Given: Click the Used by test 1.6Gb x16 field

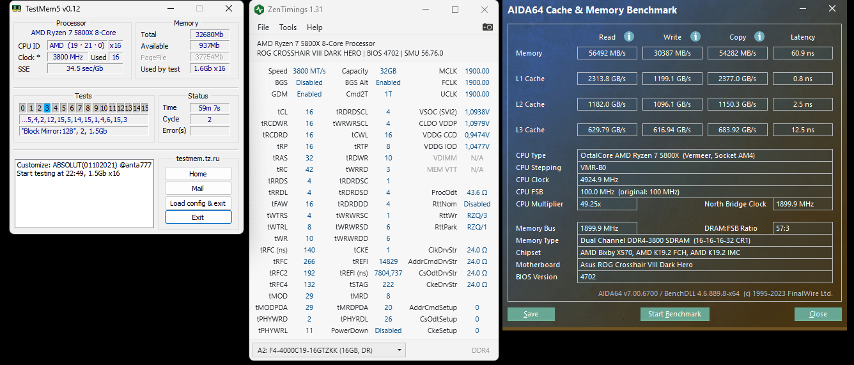Looking at the screenshot, I should click(209, 69).
